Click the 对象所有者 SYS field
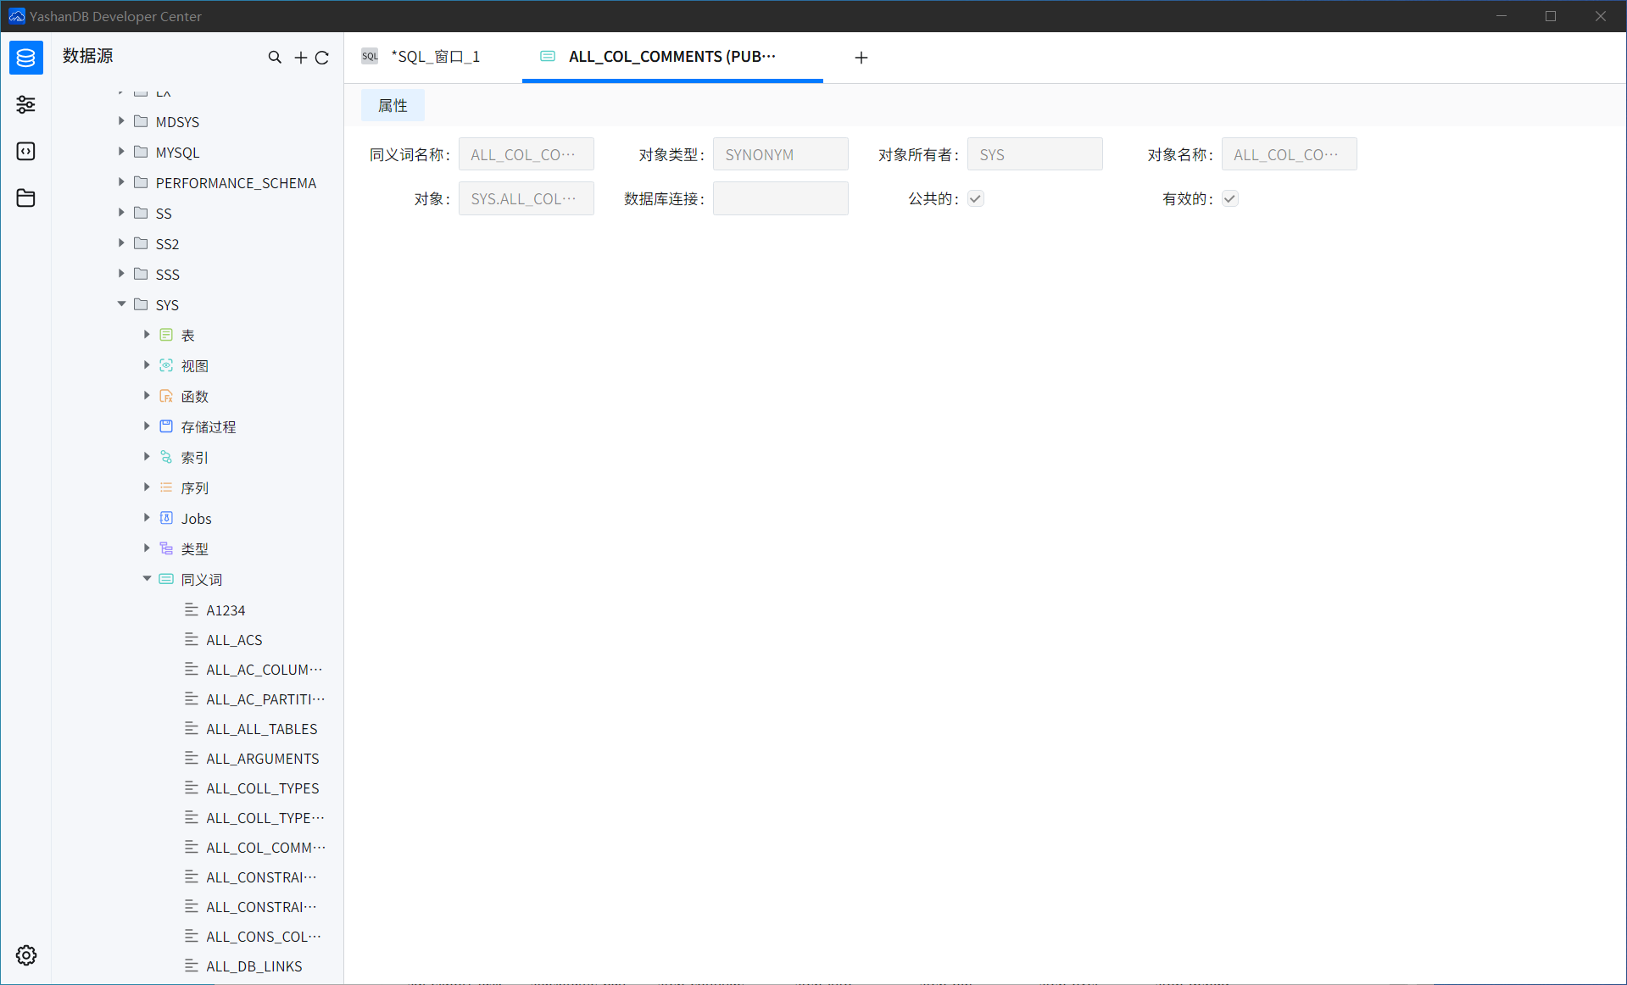 [1035, 154]
